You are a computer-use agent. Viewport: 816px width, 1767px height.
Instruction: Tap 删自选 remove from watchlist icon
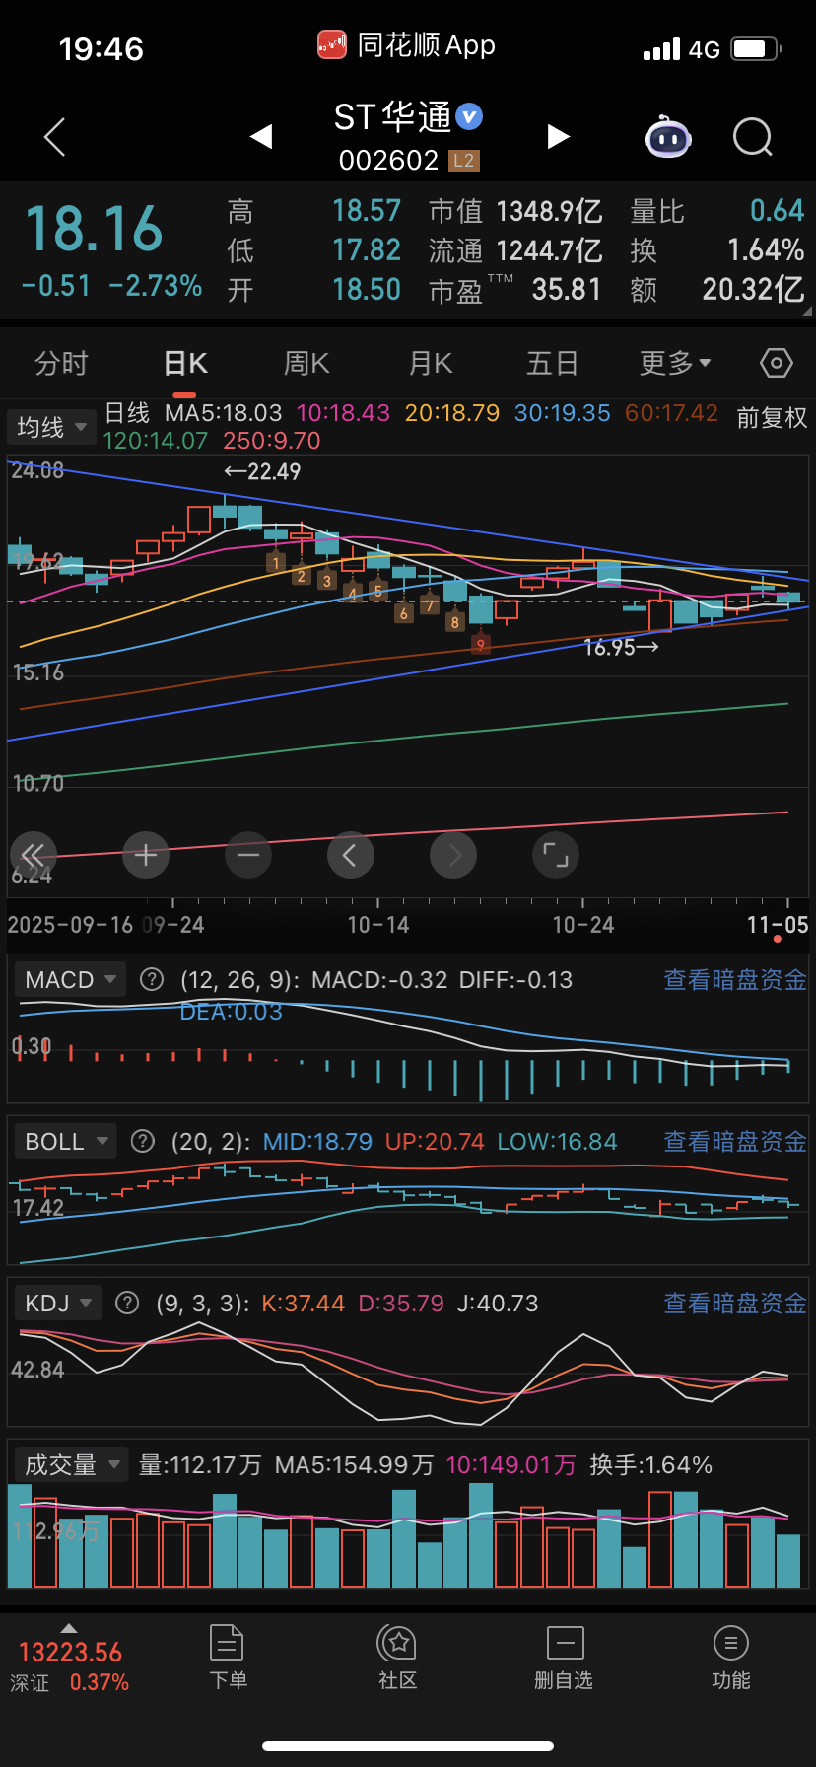point(565,1643)
